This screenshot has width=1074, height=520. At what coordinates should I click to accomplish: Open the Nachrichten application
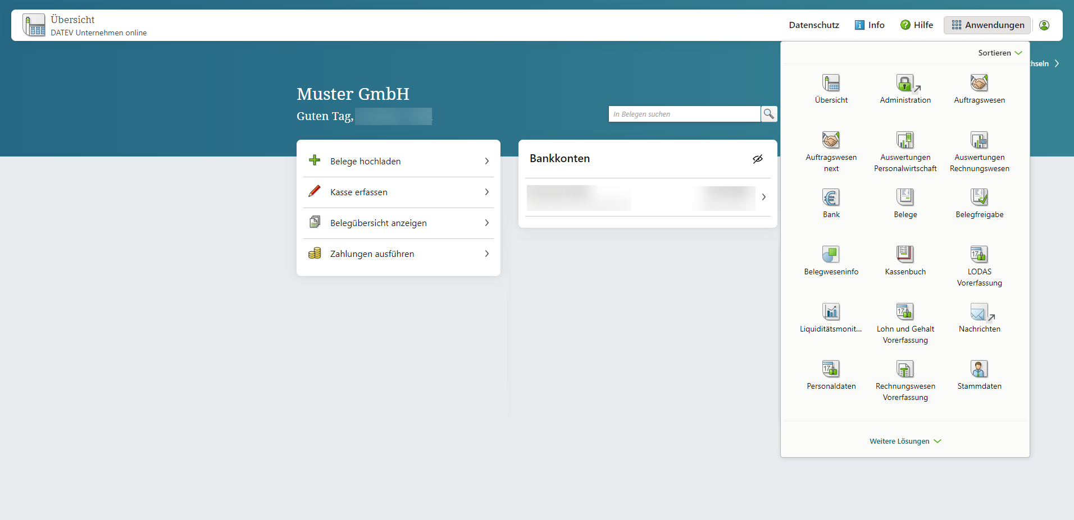tap(979, 317)
